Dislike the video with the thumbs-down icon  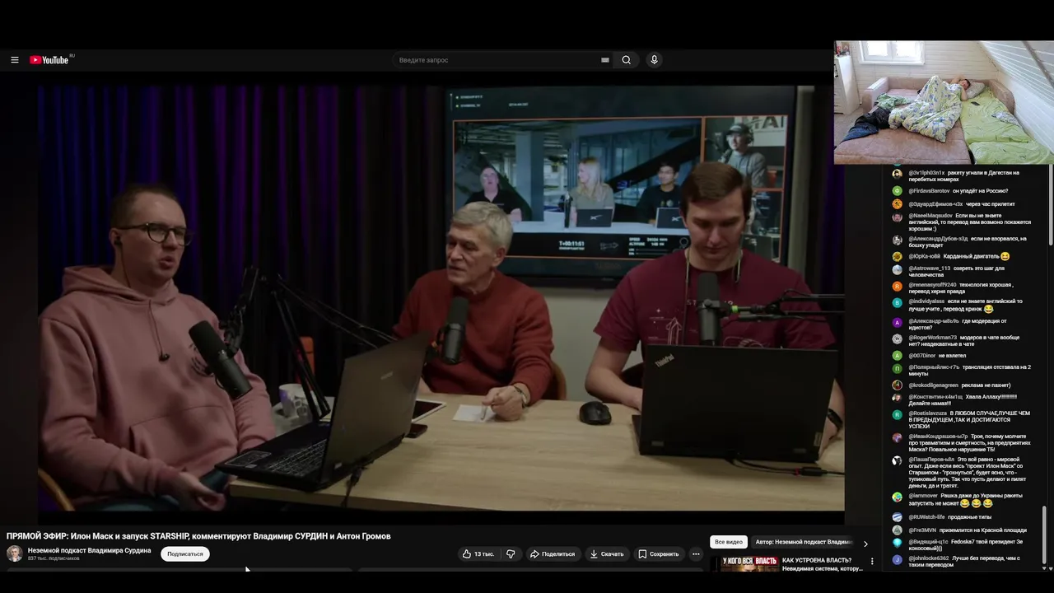tap(511, 554)
